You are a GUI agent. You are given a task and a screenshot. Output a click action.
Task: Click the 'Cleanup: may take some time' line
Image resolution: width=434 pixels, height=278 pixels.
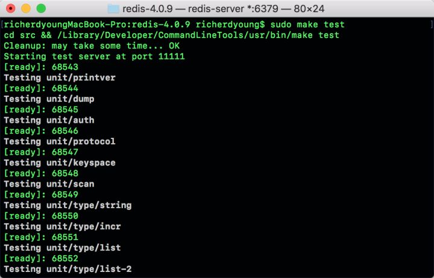(x=92, y=46)
